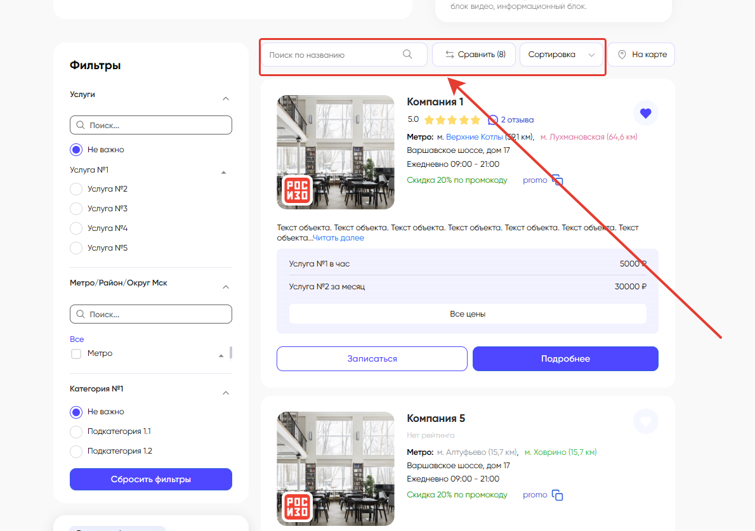Click the heart icon on Компания 5

coord(645,421)
